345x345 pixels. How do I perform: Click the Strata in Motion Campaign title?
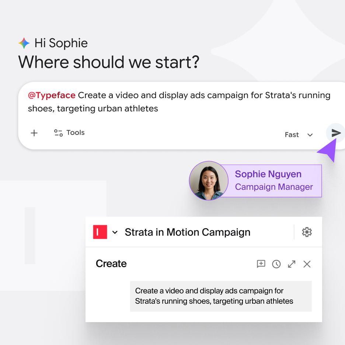pyautogui.click(x=188, y=232)
